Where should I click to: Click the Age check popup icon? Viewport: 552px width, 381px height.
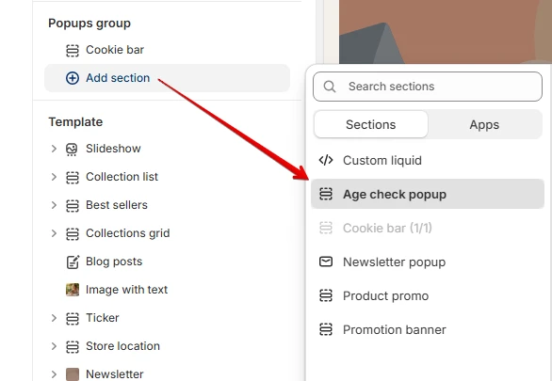coord(326,194)
